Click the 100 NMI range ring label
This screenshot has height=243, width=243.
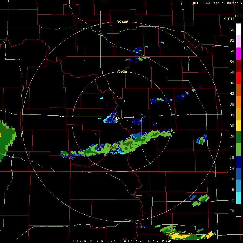[x=122, y=22]
